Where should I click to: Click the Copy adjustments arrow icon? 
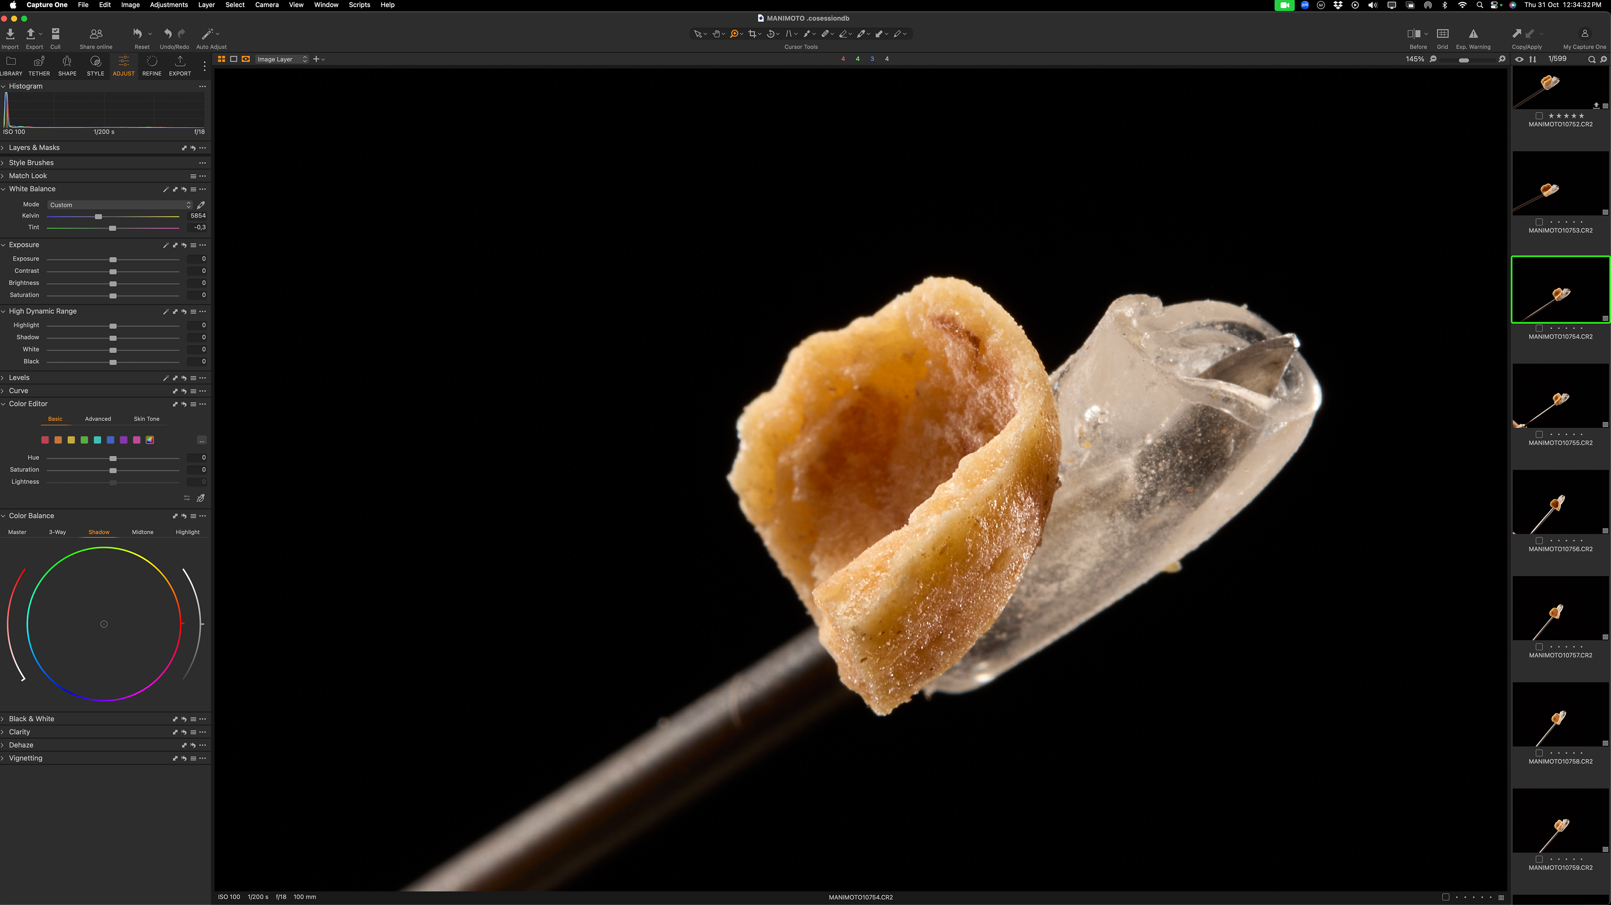click(x=1517, y=34)
